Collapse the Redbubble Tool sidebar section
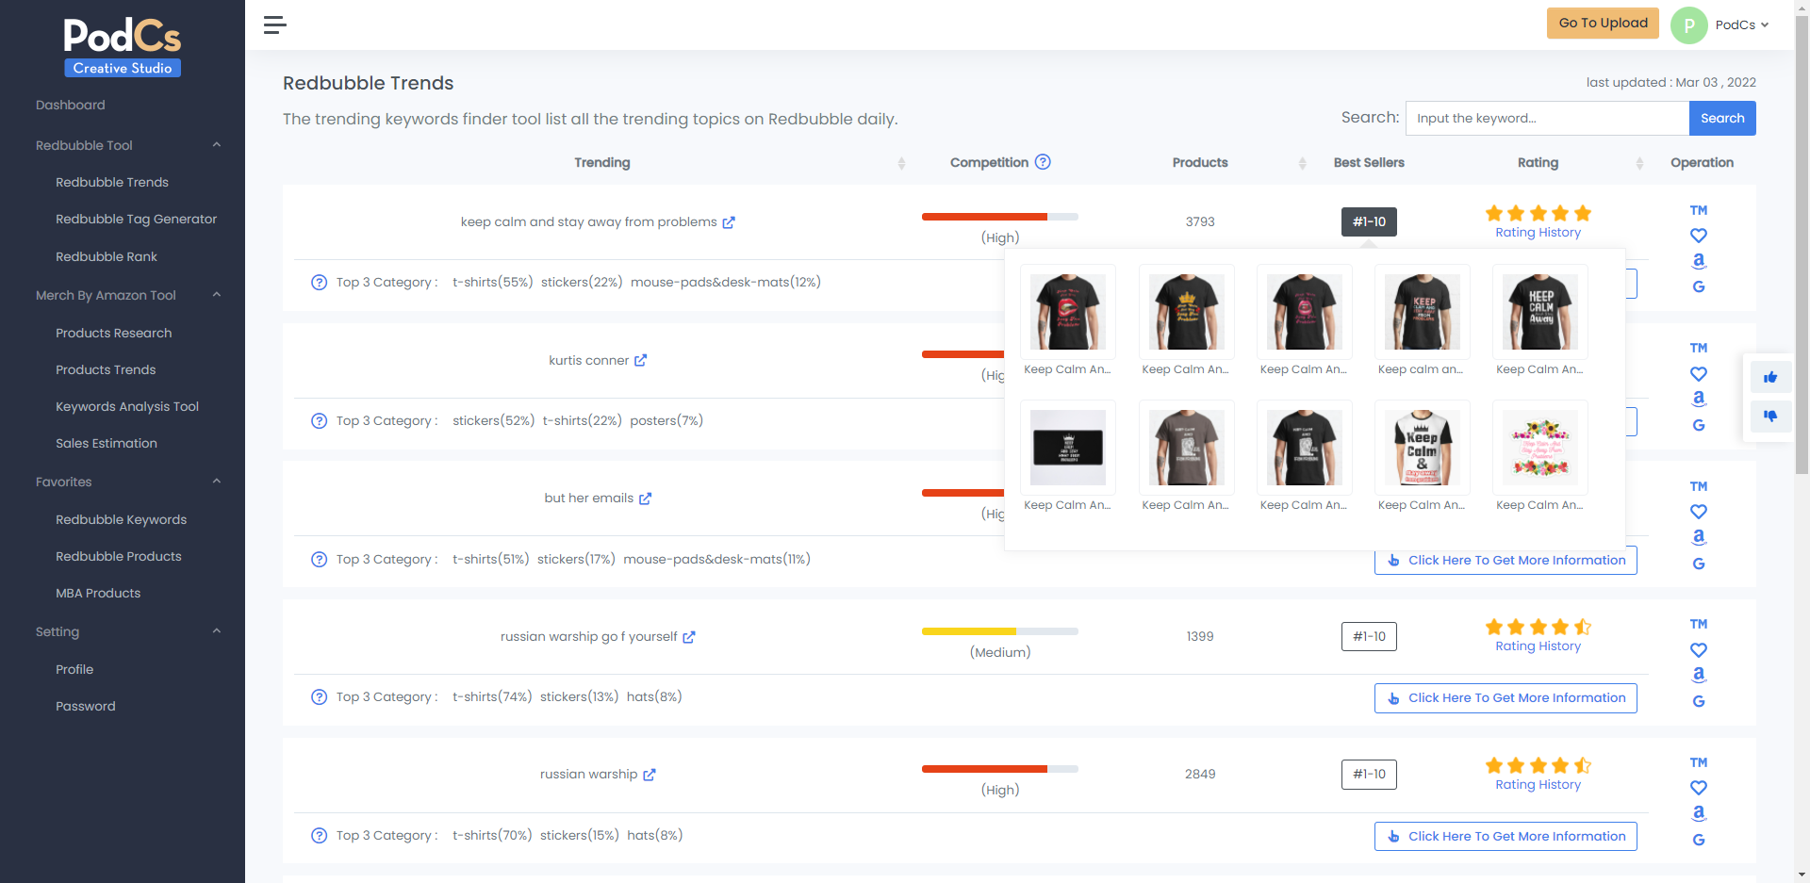The image size is (1810, 883). [x=217, y=145]
